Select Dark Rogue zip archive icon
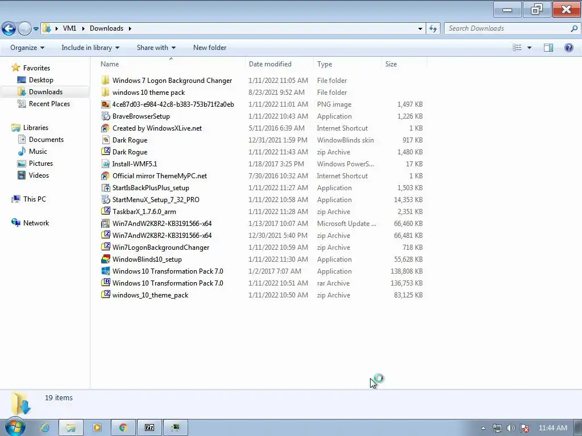Viewport: 582px width, 436px height. point(105,152)
